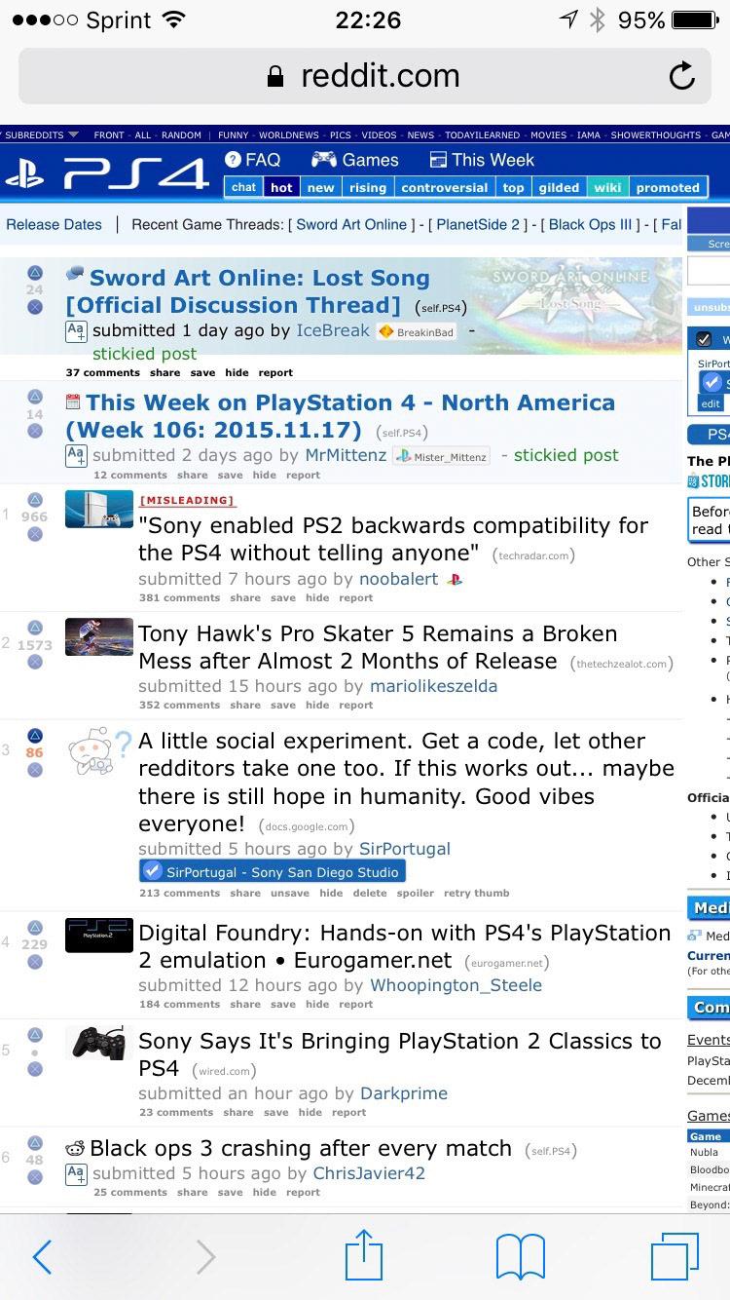730x1300 pixels.
Task: Click the PS4 logo banner
Action: pos(107,174)
